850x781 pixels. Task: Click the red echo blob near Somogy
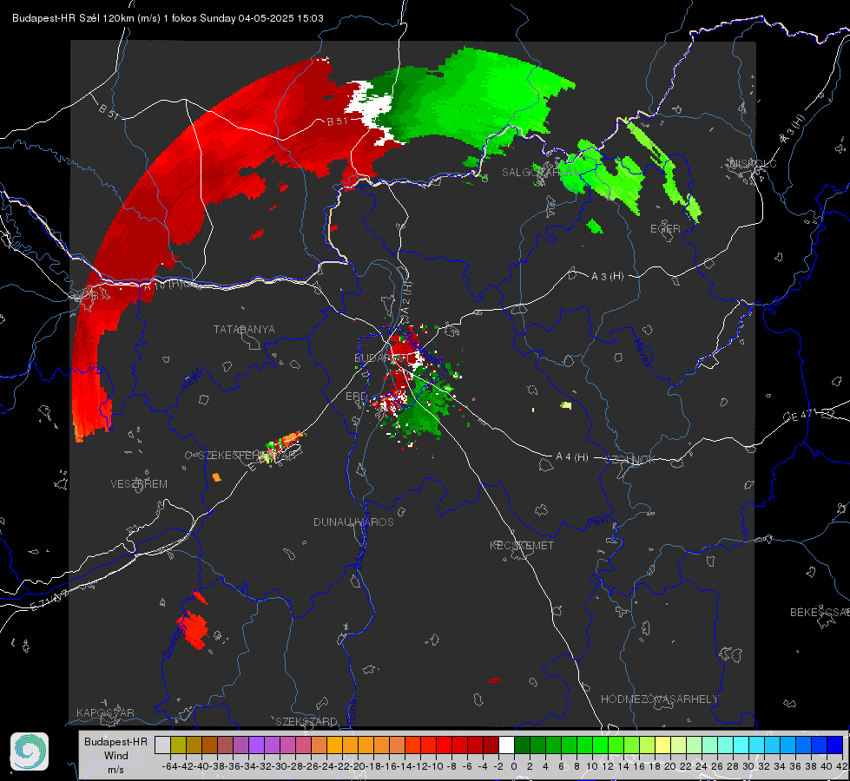point(193,629)
